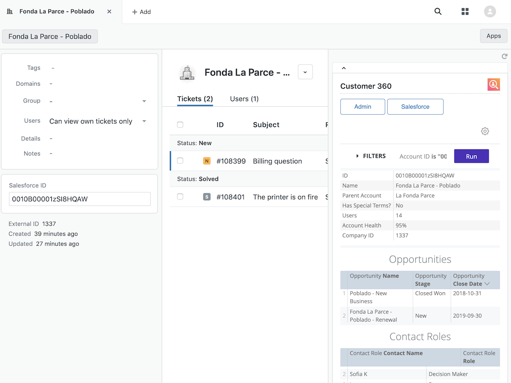Click the Salesforce ID input field

coord(80,199)
